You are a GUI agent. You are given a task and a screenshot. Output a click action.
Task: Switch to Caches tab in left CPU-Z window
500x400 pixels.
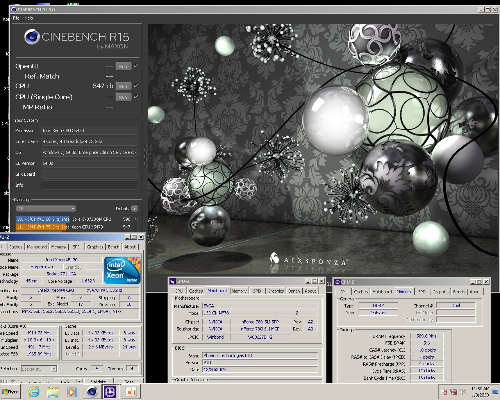(16, 247)
